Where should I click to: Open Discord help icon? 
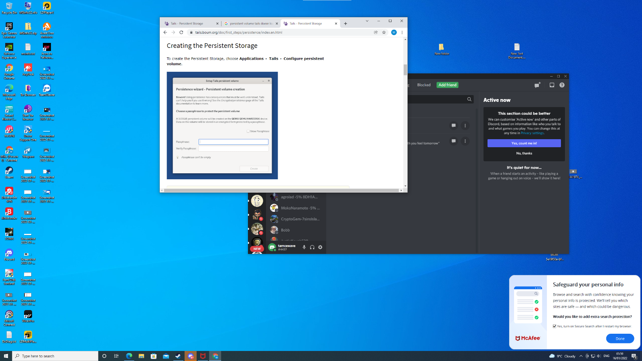tap(562, 85)
